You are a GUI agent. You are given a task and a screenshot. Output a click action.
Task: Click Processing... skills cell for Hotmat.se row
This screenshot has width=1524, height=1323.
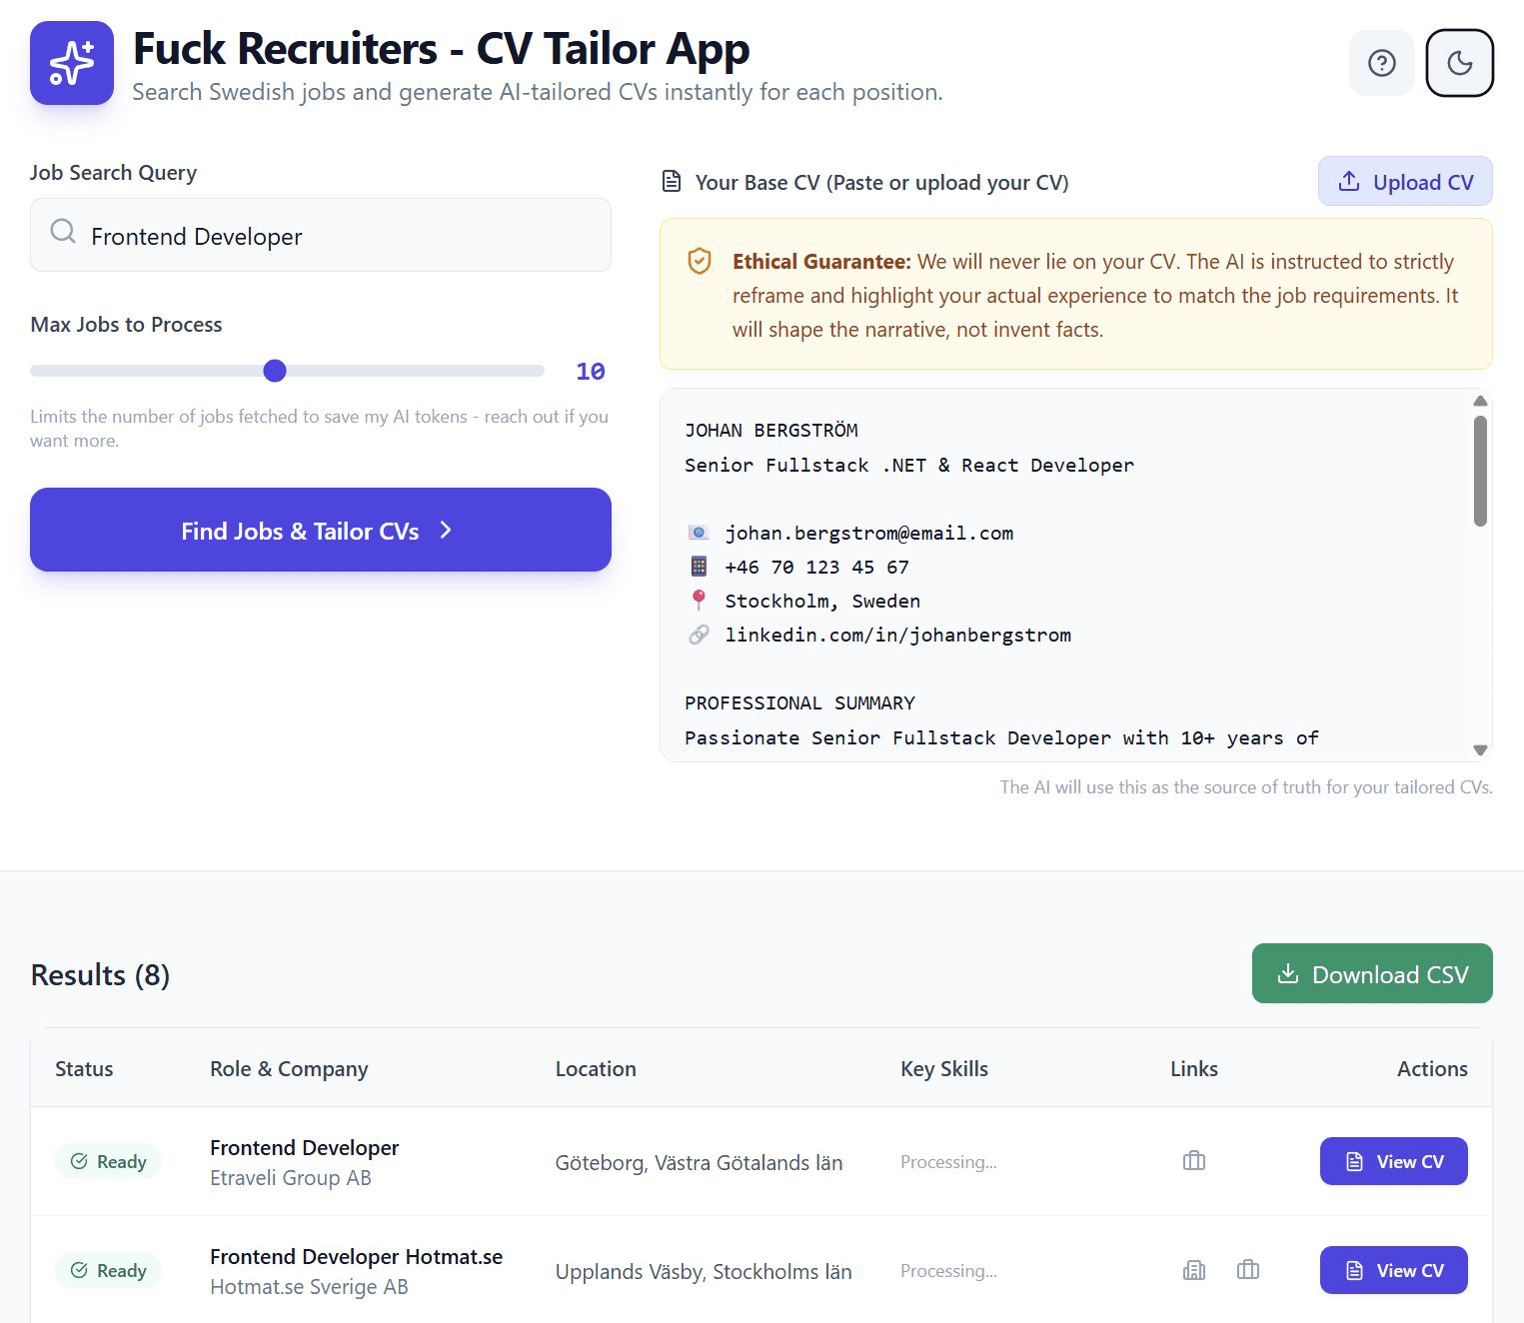coord(948,1270)
